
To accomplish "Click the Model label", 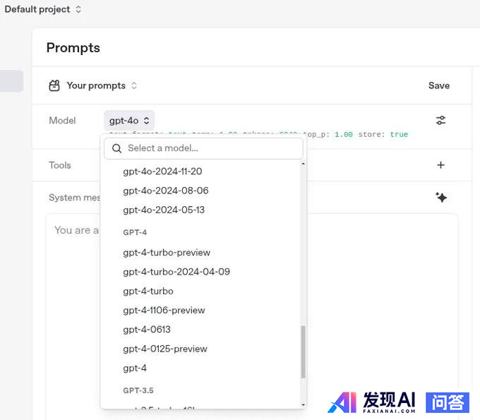I will [x=62, y=120].
